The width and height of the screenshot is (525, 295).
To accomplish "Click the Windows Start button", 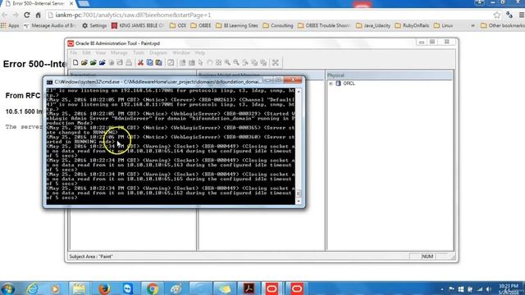I will [8, 288].
